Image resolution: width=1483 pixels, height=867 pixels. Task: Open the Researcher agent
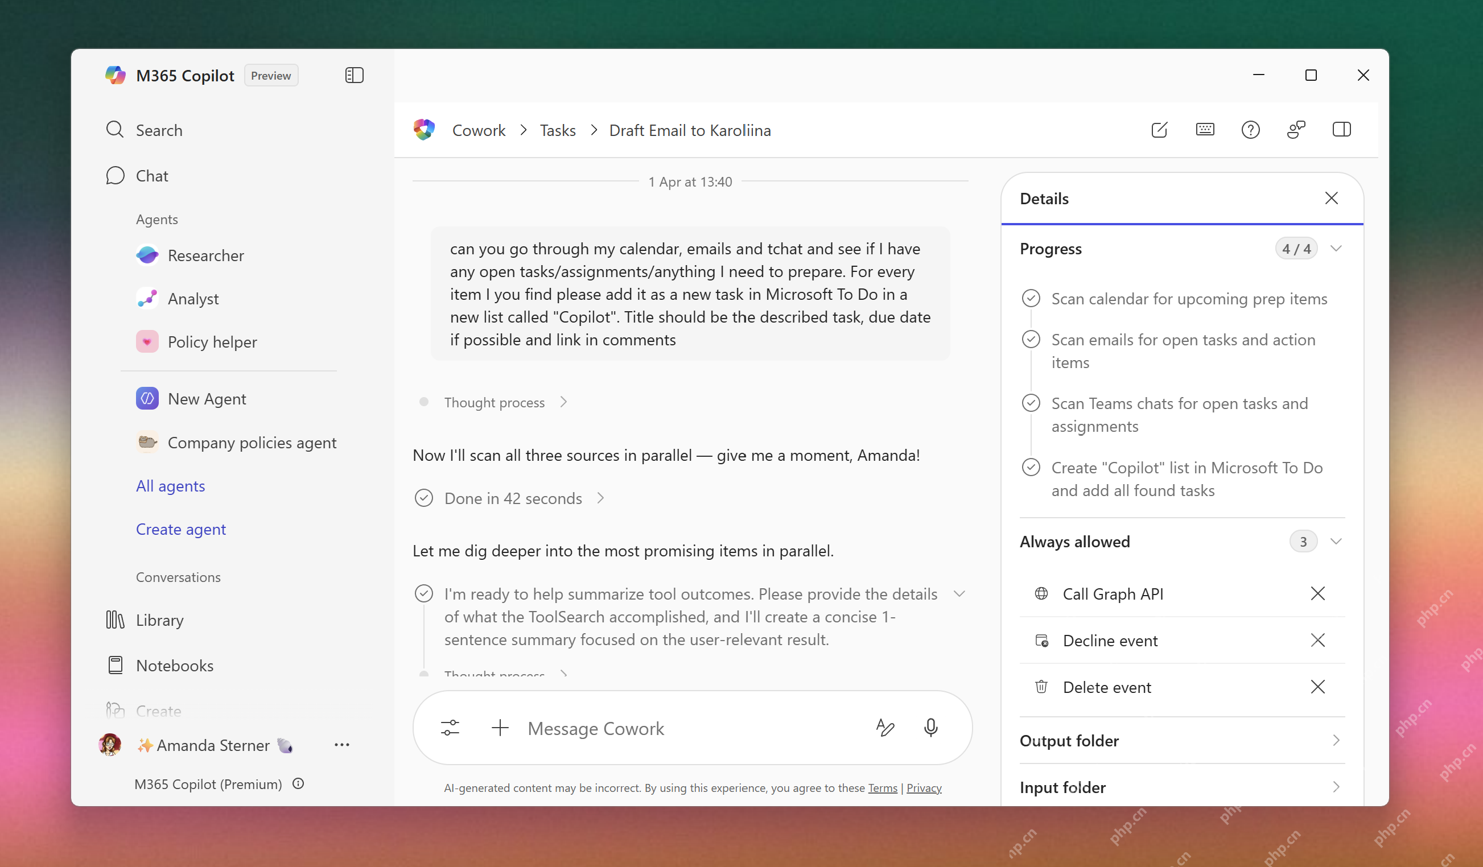pos(190,255)
